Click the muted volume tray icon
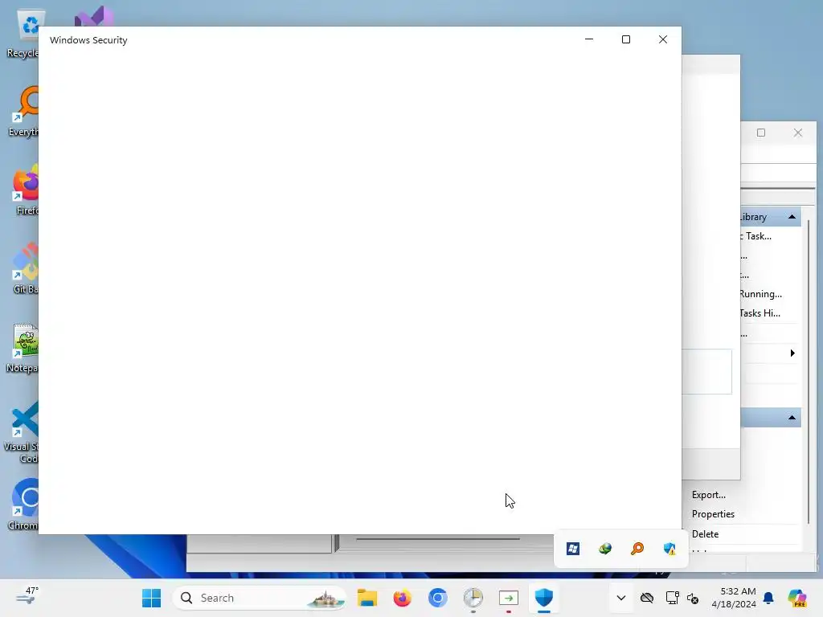The image size is (823, 617). click(x=693, y=598)
